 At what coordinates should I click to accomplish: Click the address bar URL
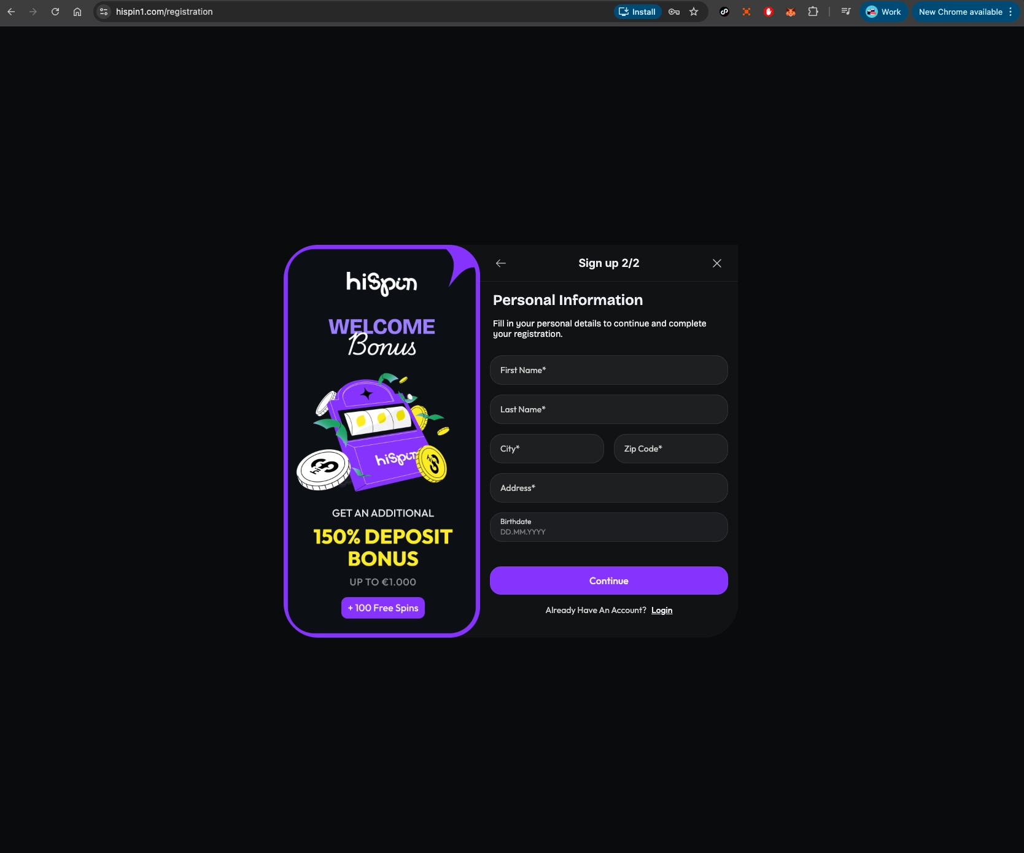coord(165,12)
